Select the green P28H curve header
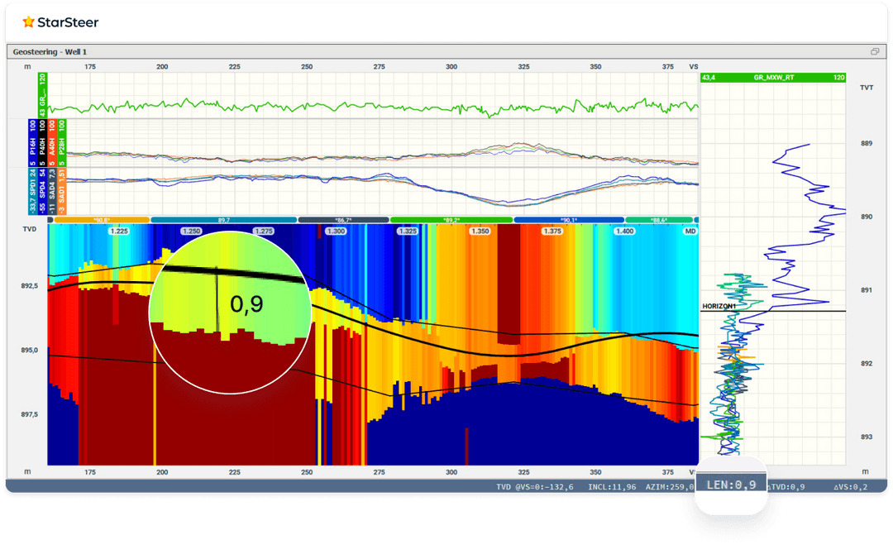 coord(61,142)
